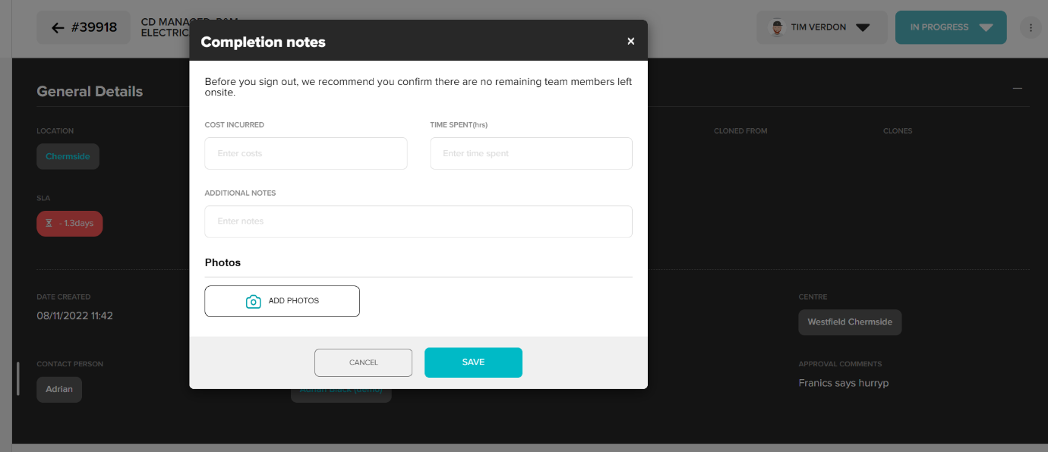Close the Completion notes dialog
Image resolution: width=1048 pixels, height=452 pixels.
coord(630,42)
